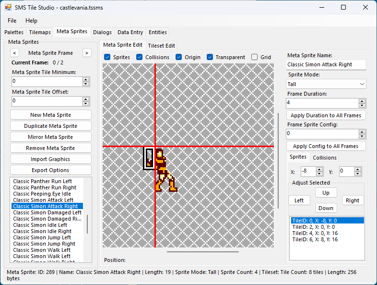
Task: Click Remove Meta Sprite button
Action: pyautogui.click(x=51, y=148)
